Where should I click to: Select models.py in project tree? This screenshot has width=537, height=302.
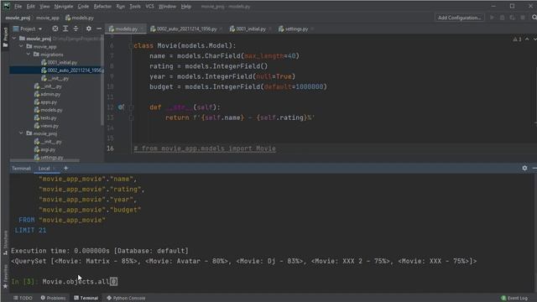click(x=49, y=110)
